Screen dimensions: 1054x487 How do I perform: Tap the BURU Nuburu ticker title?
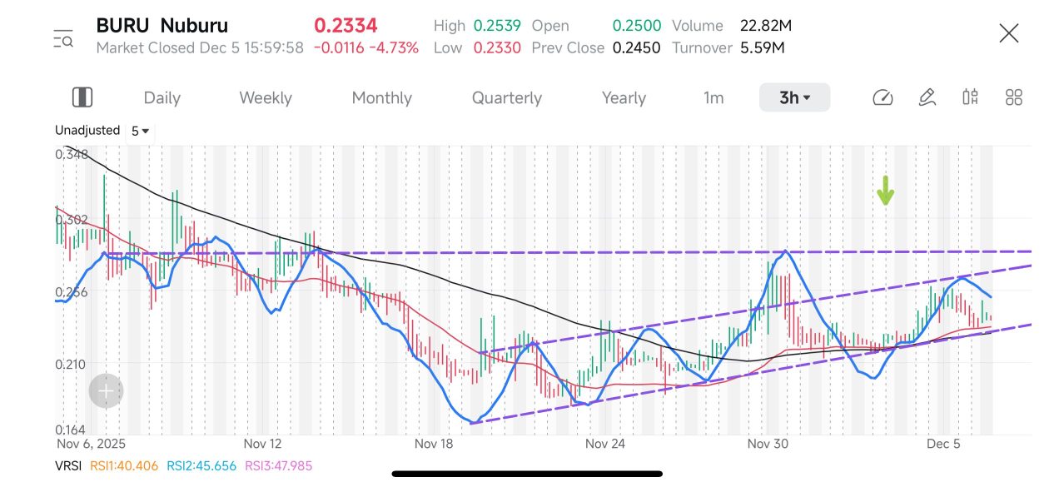click(162, 26)
